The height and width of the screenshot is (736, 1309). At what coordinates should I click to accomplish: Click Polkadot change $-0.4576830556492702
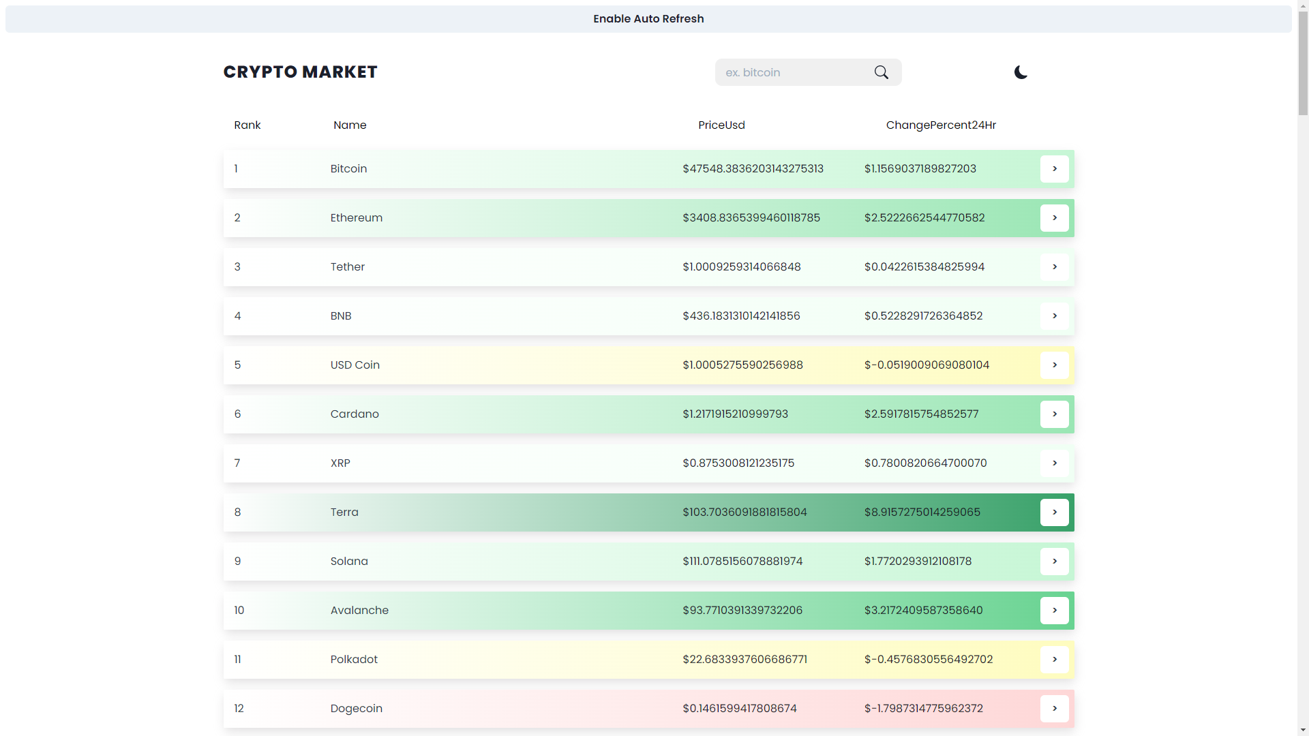929,660
